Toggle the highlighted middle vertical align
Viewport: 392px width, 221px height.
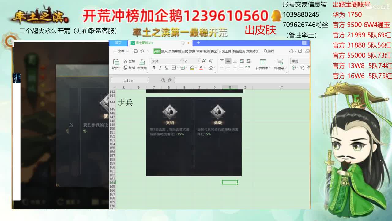tap(228, 61)
